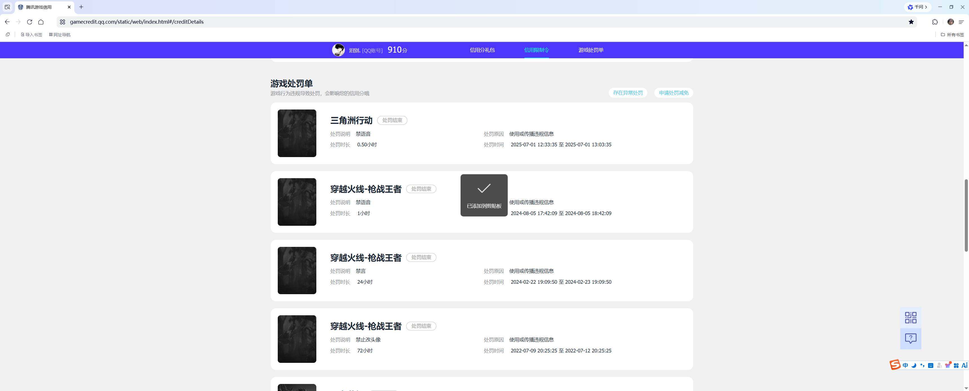Open the browser profile avatar
Screen dimensions: 969x391
pyautogui.click(x=950, y=22)
